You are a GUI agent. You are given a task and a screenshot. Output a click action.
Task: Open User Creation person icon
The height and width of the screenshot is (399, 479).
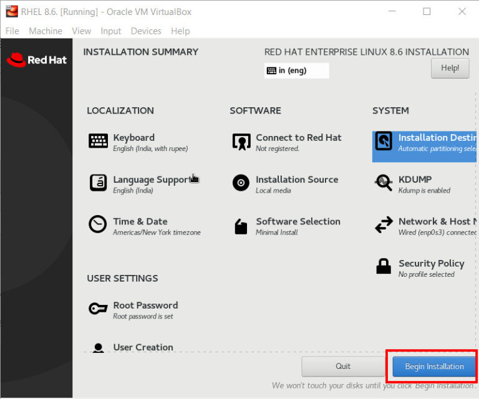[98, 348]
